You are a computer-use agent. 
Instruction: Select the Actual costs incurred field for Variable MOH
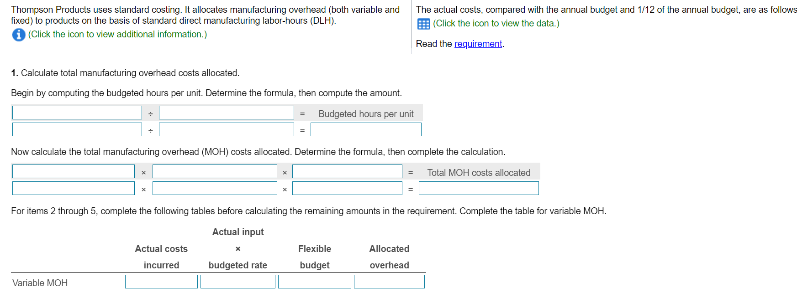click(x=161, y=281)
